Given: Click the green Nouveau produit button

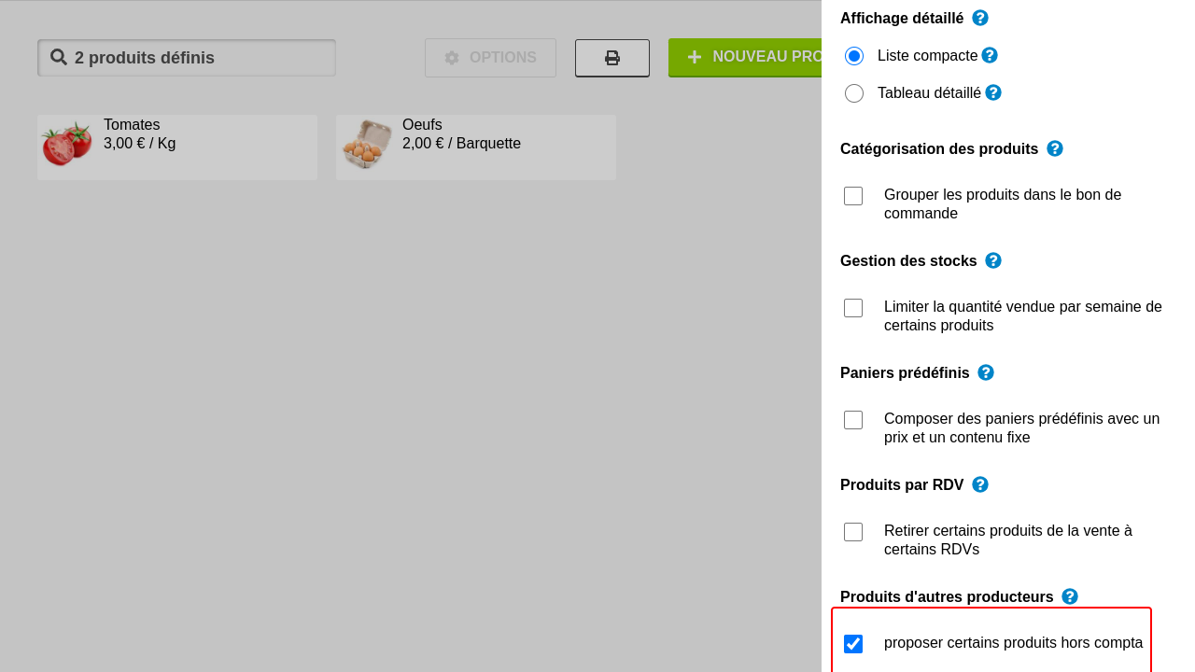Looking at the screenshot, I should pos(745,58).
